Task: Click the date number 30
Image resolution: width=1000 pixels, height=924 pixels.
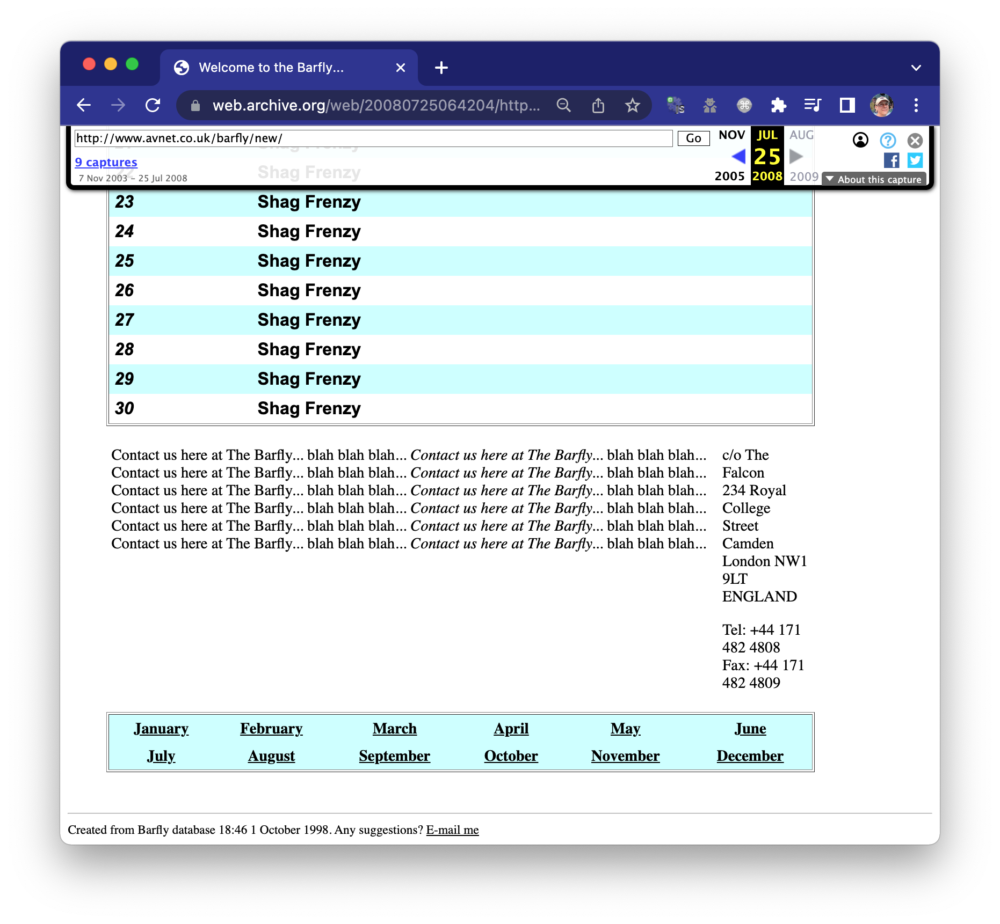Action: point(125,408)
